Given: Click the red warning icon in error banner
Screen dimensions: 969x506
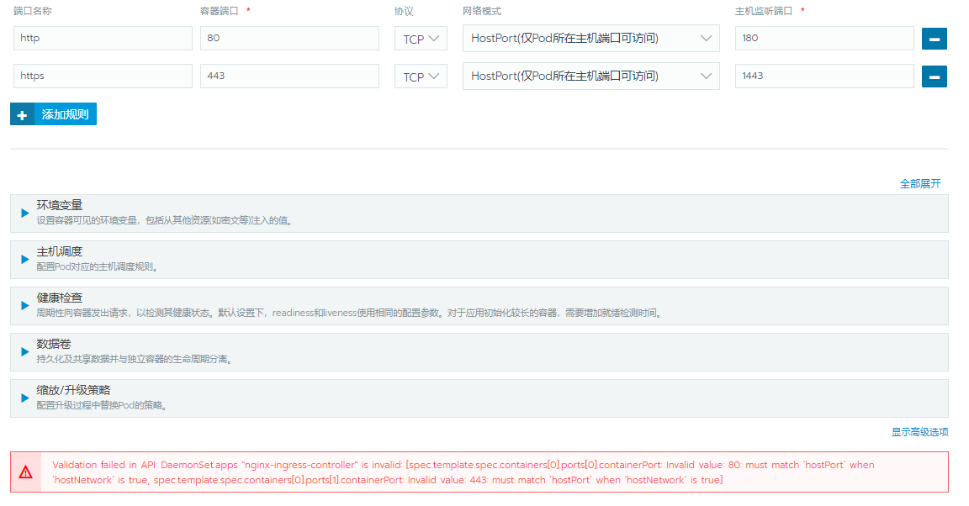Looking at the screenshot, I should 25,472.
